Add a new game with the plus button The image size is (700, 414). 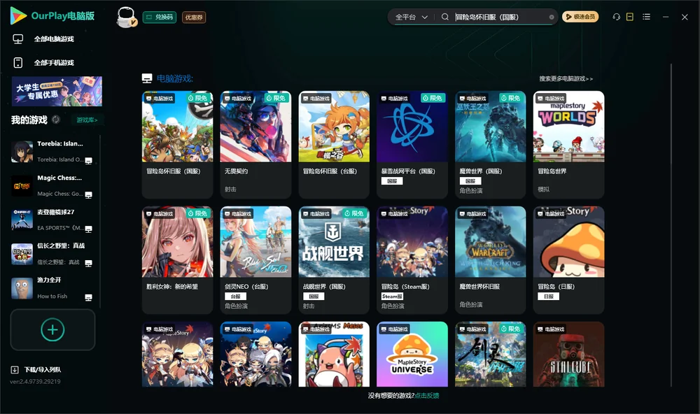[52, 329]
